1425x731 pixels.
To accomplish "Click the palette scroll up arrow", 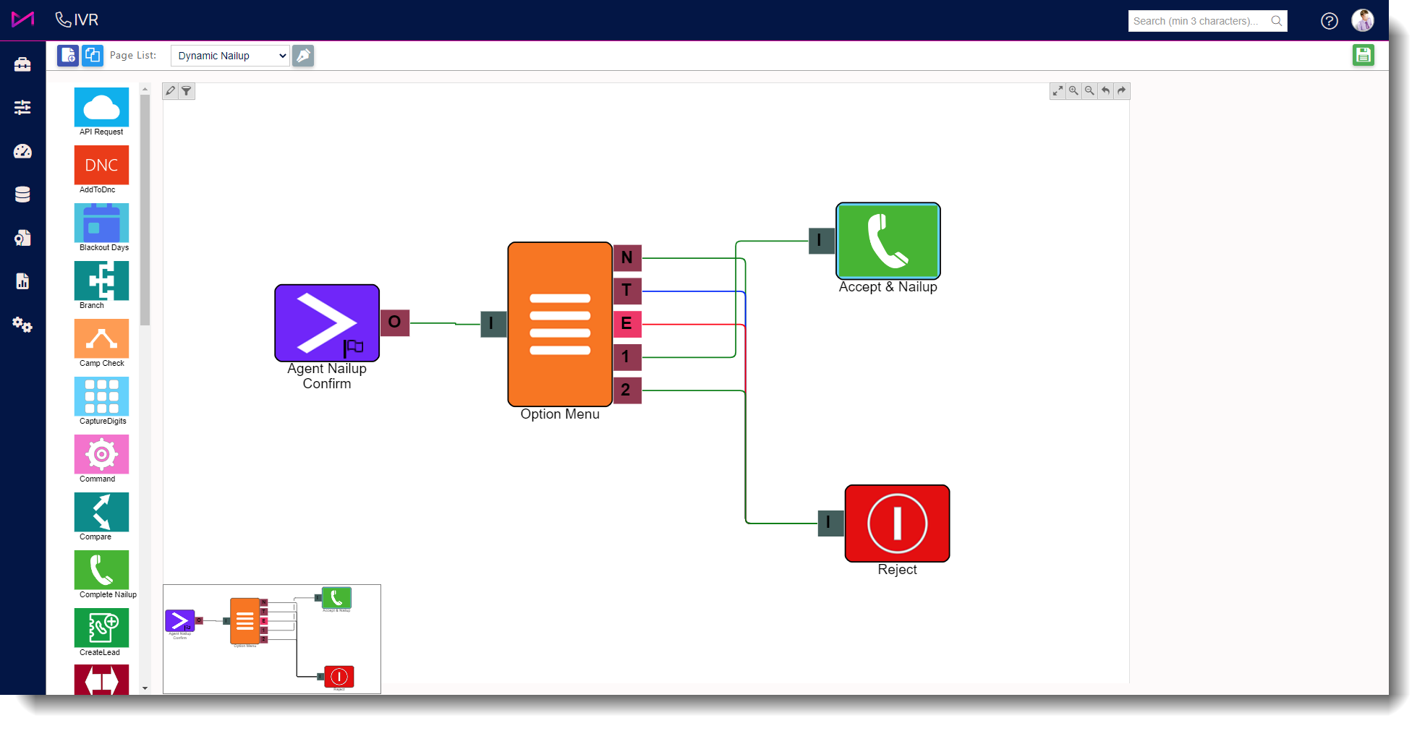I will click(x=145, y=89).
